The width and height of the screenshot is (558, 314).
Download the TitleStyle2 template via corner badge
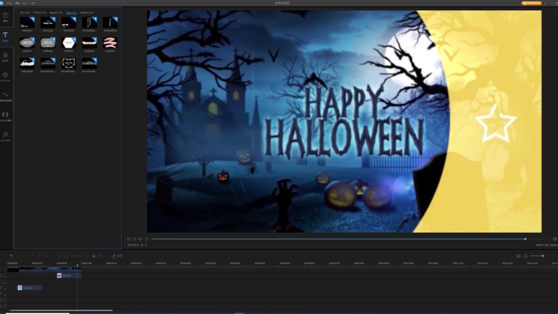53,19
